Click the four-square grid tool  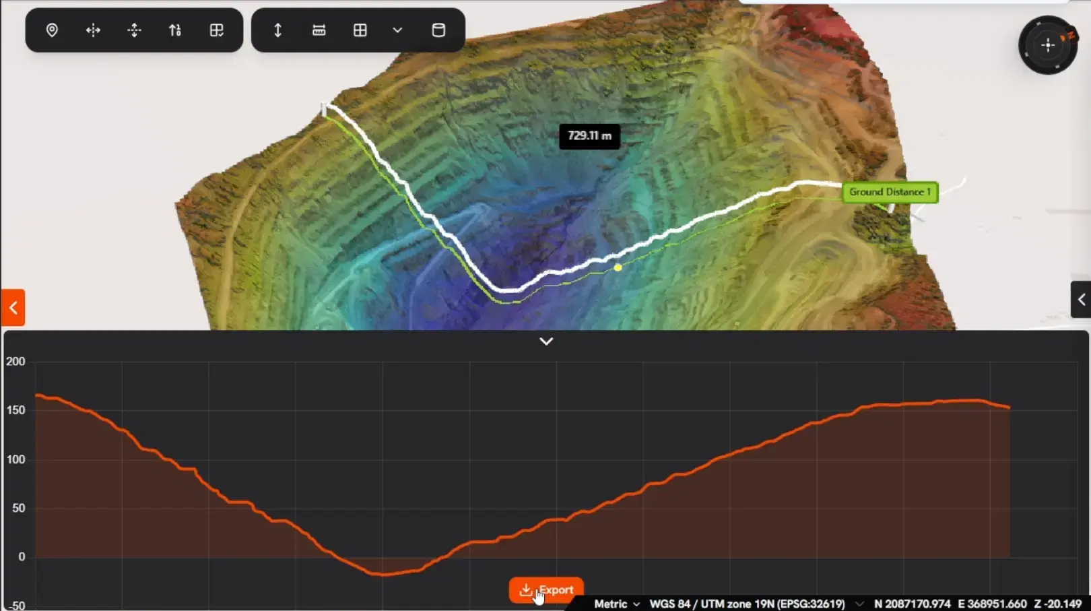(360, 30)
